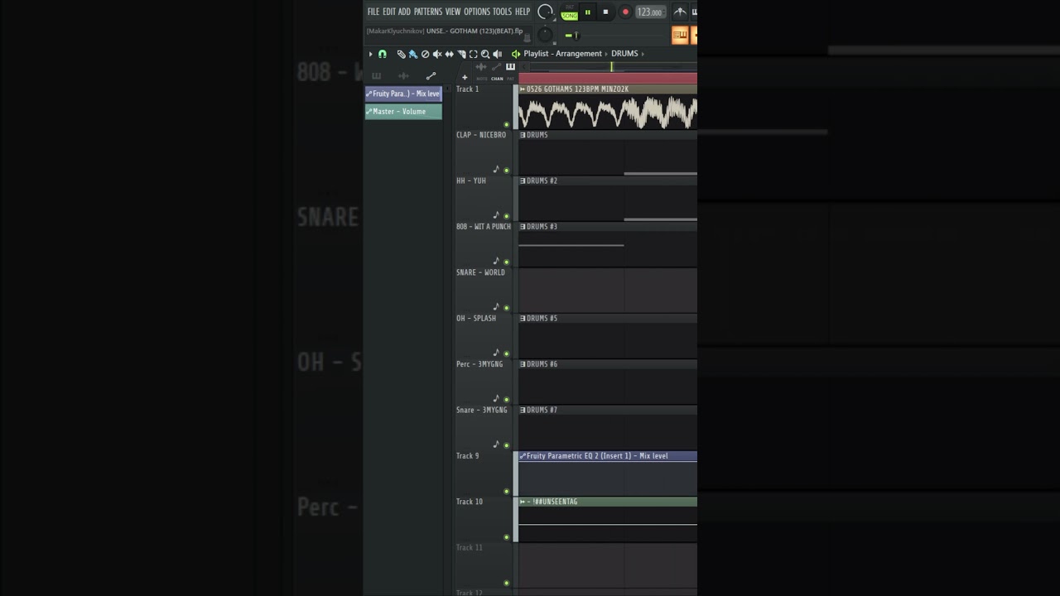Mute the 808 - WIT A PUNCH track
Viewport: 1060px width, 596px height.
(x=507, y=262)
